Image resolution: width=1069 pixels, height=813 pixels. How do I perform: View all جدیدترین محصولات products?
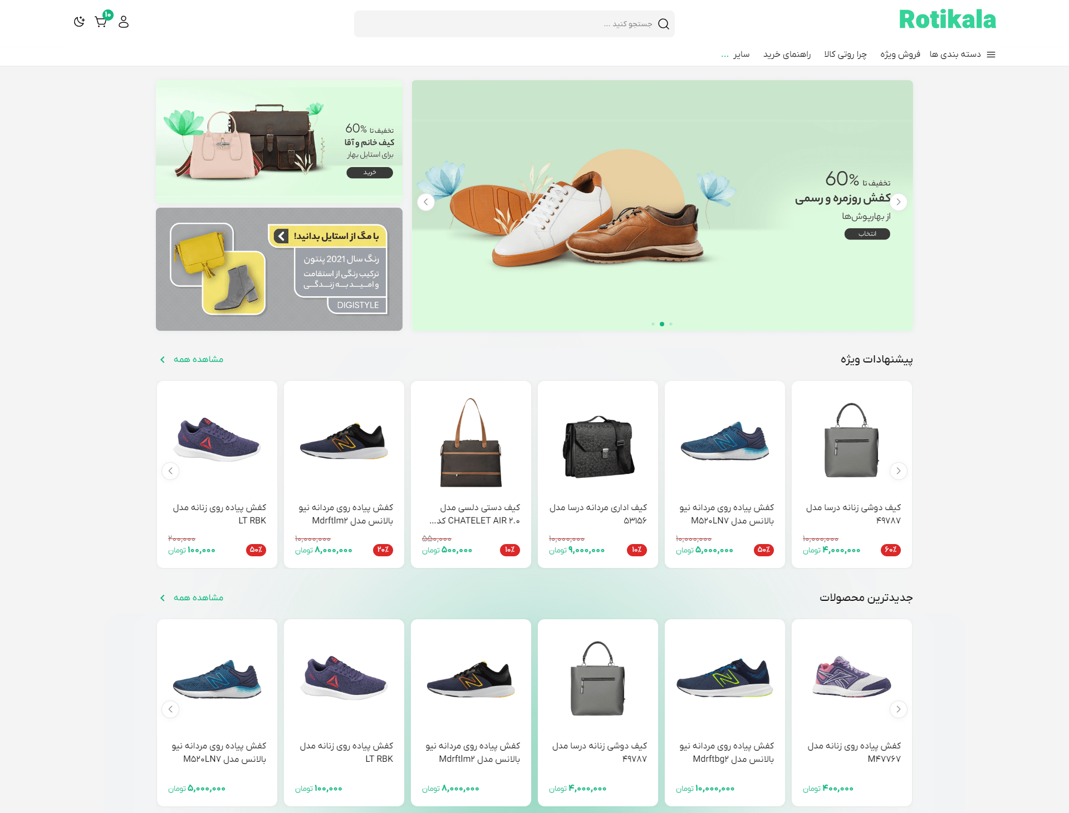198,598
